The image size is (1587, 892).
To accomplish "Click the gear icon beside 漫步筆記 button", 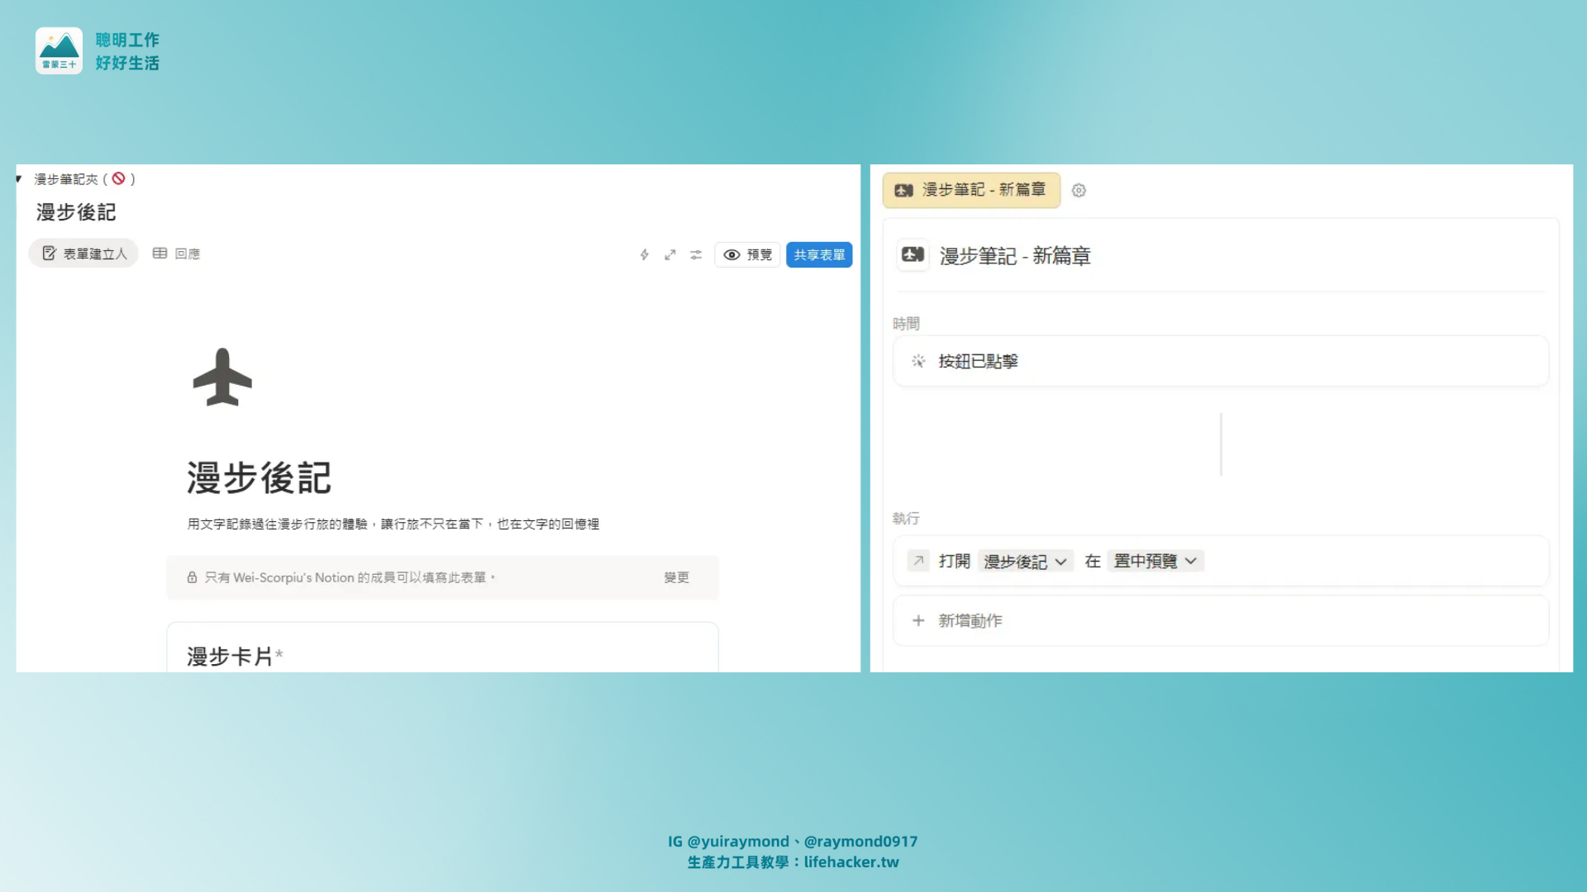I will pos(1079,190).
